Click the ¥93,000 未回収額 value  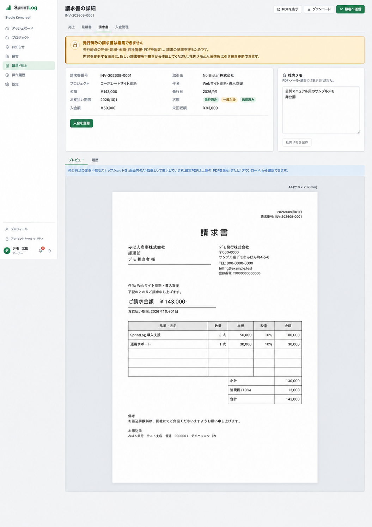210,108
